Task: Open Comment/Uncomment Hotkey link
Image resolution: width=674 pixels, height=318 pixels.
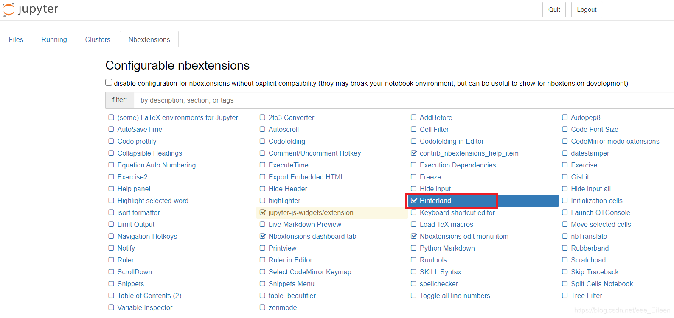Action: (315, 153)
